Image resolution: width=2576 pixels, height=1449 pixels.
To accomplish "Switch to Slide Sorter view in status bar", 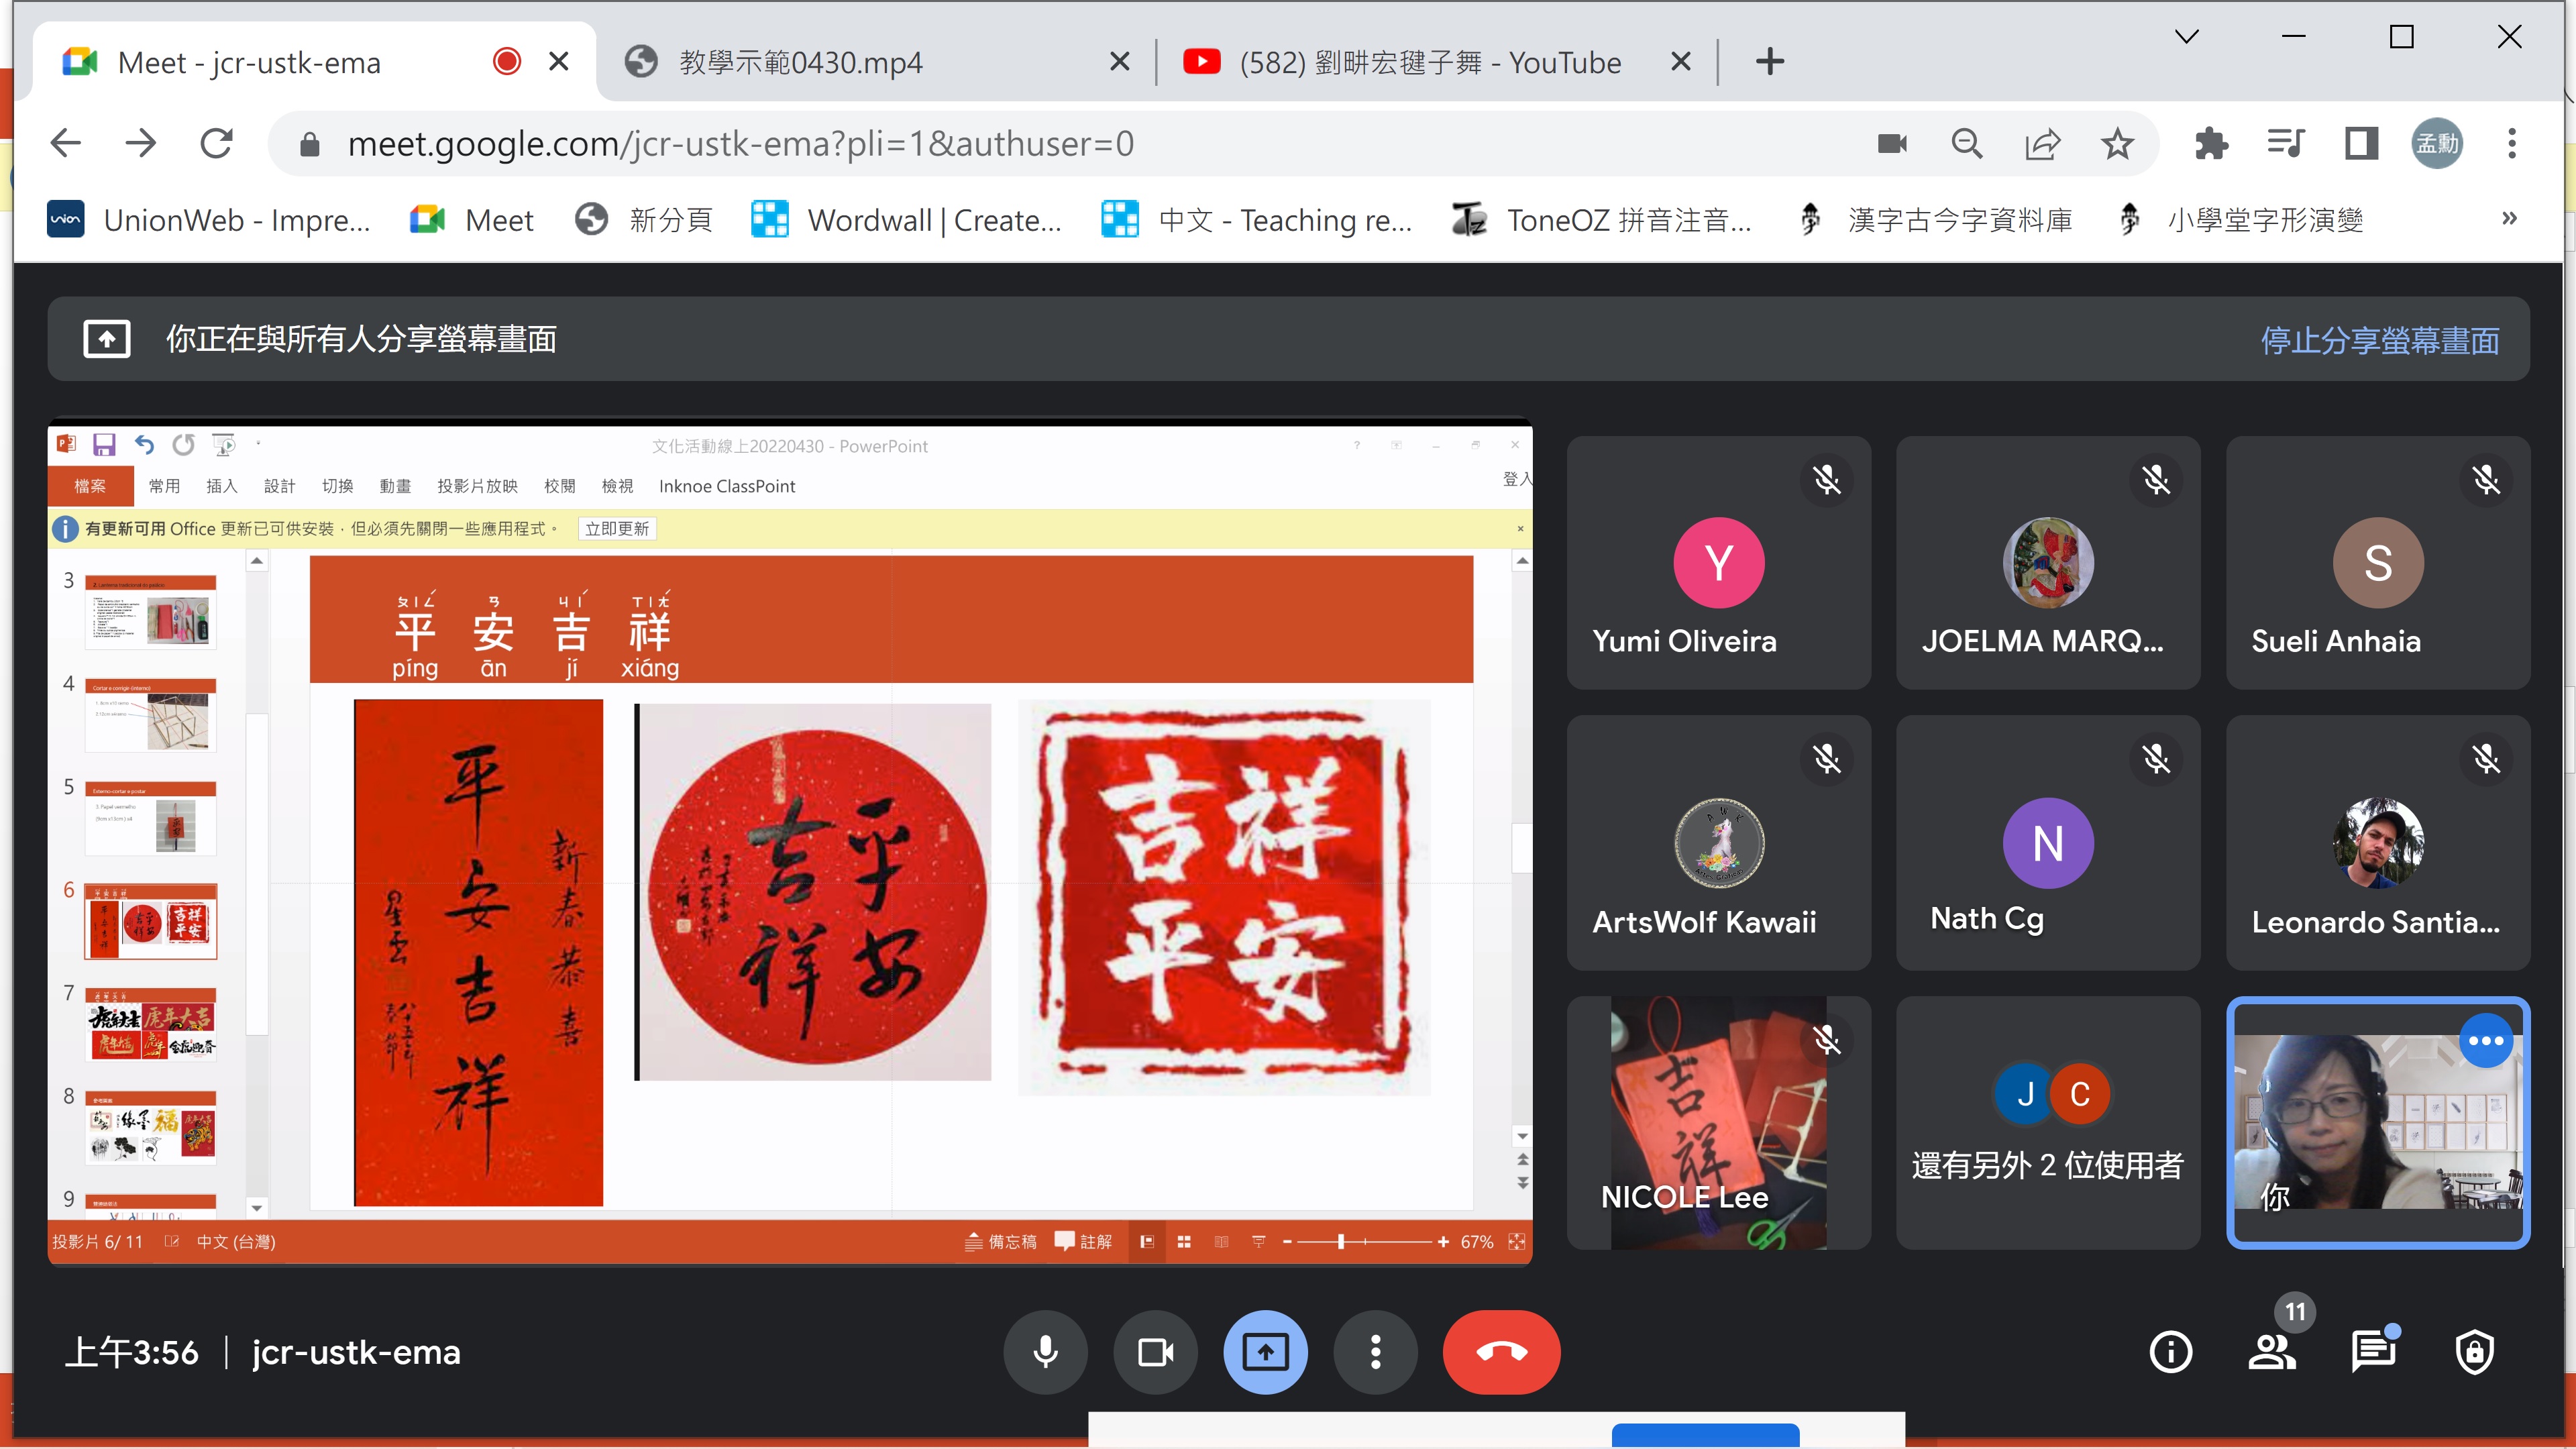I will (1184, 1241).
